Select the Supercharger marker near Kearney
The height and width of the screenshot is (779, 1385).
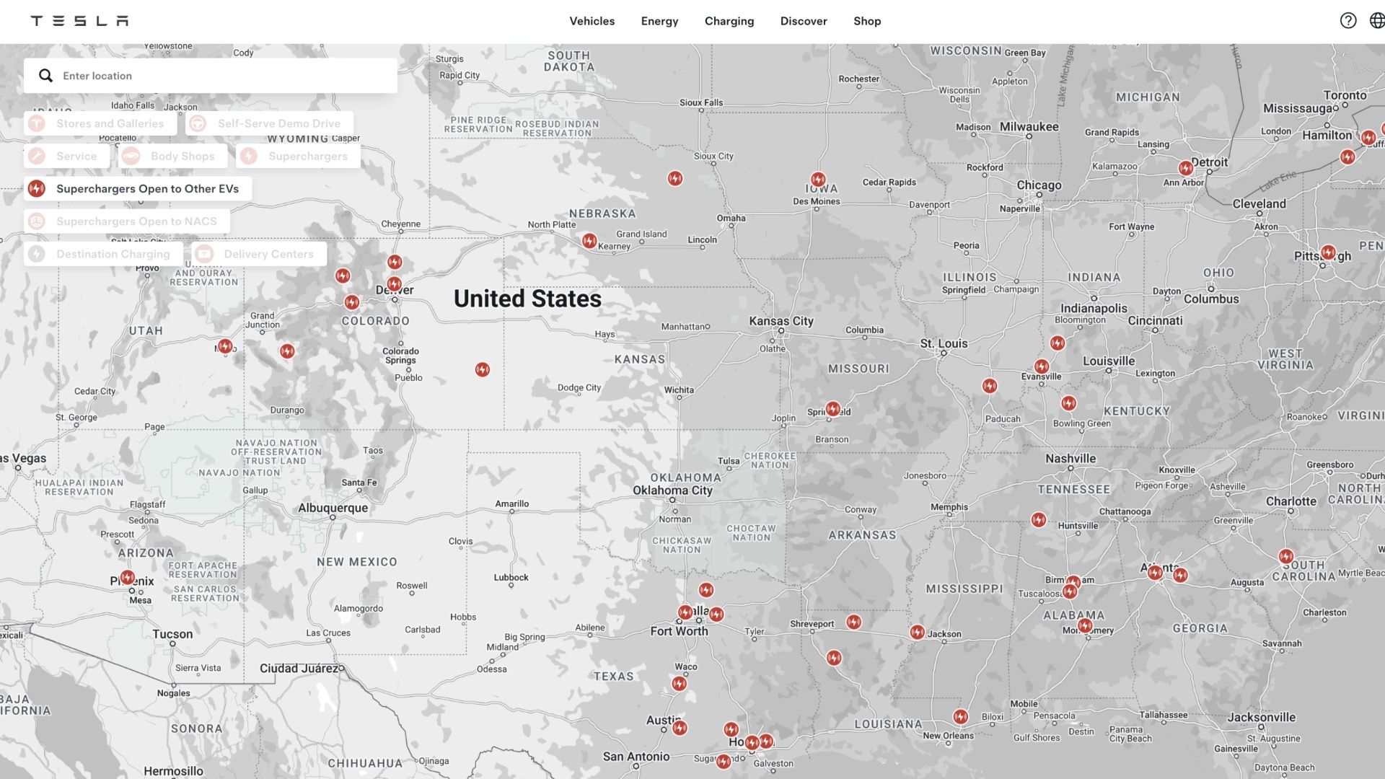[x=589, y=240]
